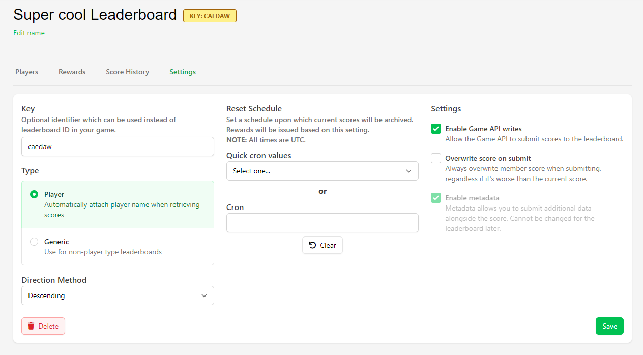Enable Overwrite score on submit checkbox
The image size is (643, 355).
pyautogui.click(x=436, y=158)
